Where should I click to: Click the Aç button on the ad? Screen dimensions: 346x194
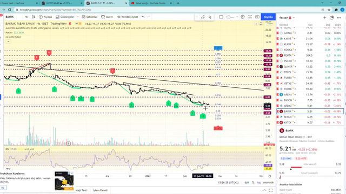tap(3, 188)
